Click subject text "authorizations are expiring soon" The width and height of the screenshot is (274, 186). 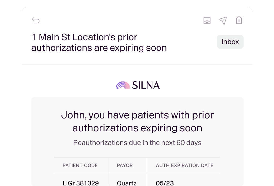99,48
